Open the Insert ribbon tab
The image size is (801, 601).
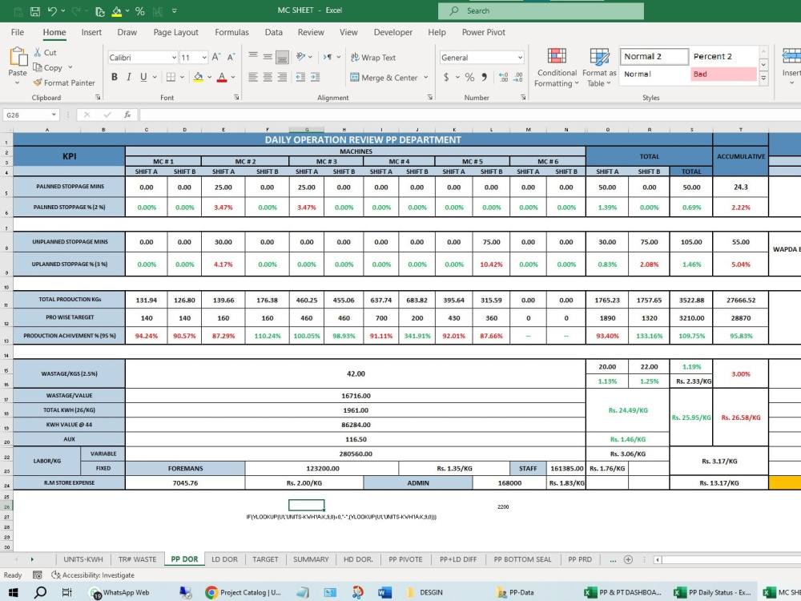pyautogui.click(x=91, y=32)
